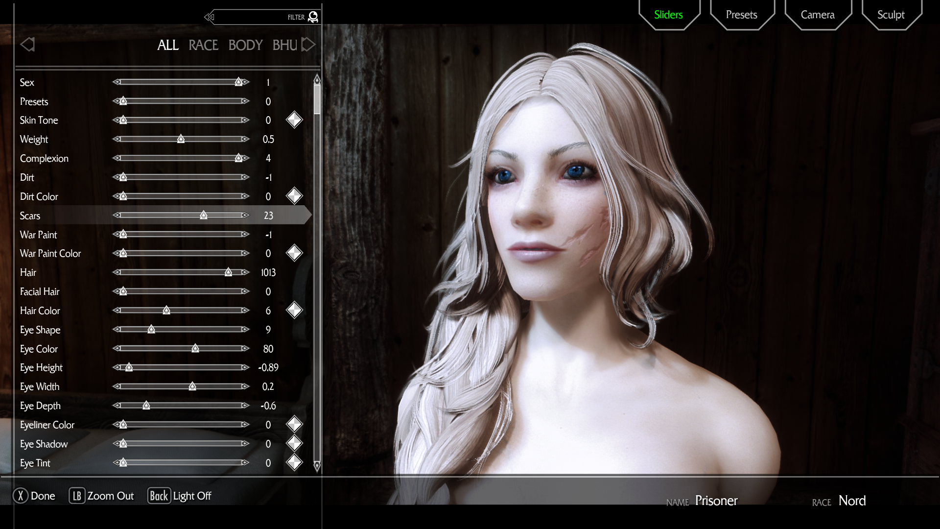This screenshot has width=940, height=529.
Task: Switch to the Sculpt tab
Action: (x=891, y=15)
